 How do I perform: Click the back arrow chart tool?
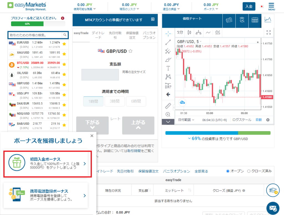click(x=168, y=94)
